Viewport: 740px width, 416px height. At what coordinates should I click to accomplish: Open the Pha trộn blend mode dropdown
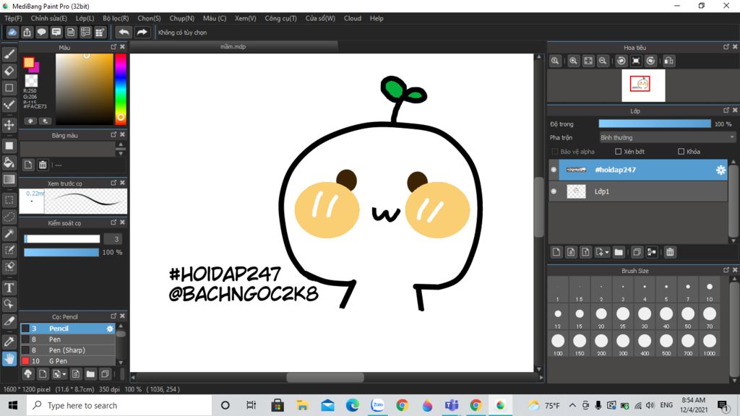point(667,138)
